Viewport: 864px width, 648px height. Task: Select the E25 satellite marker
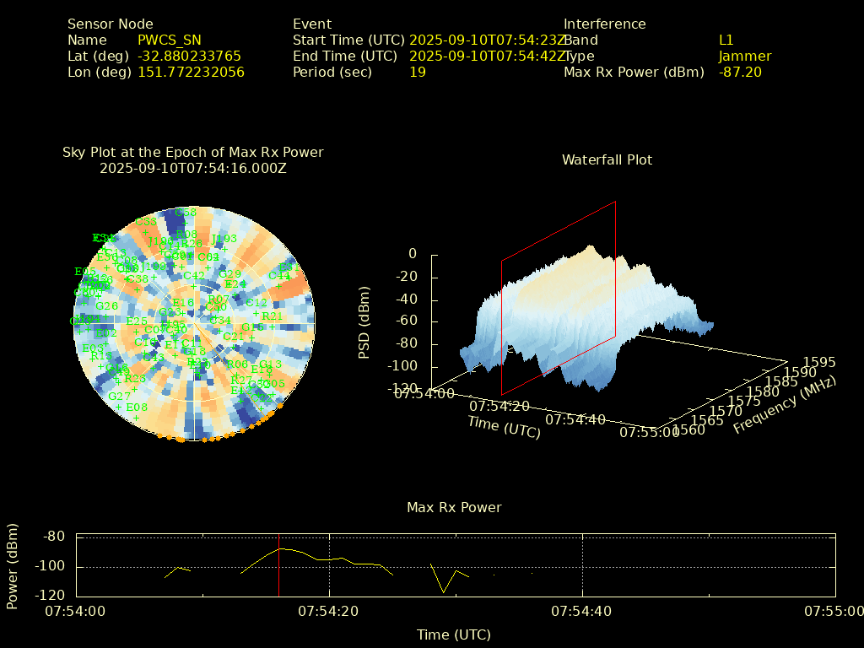coord(137,332)
